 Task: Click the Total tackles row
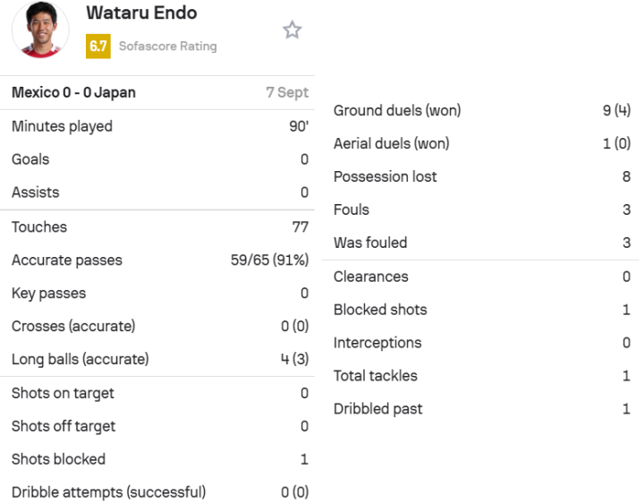481,377
